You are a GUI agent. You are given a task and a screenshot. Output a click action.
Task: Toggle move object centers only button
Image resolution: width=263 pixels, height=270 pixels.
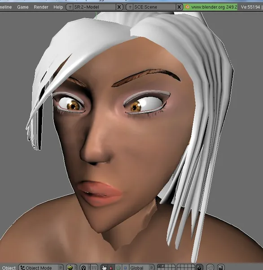point(94,268)
